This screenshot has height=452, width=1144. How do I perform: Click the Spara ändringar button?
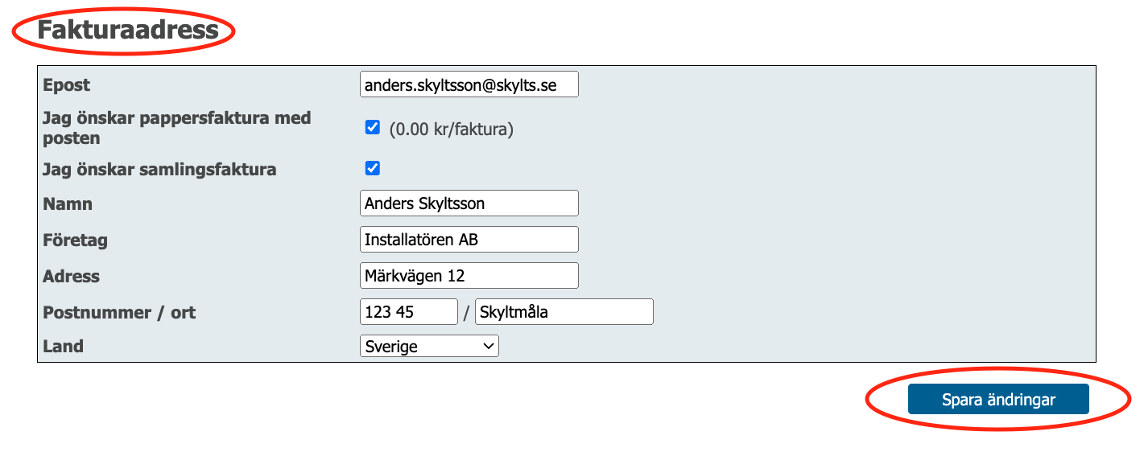tap(998, 400)
